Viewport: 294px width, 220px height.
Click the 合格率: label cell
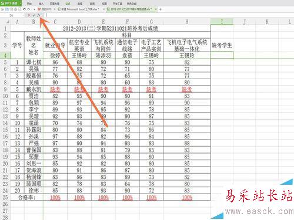pos(26,197)
